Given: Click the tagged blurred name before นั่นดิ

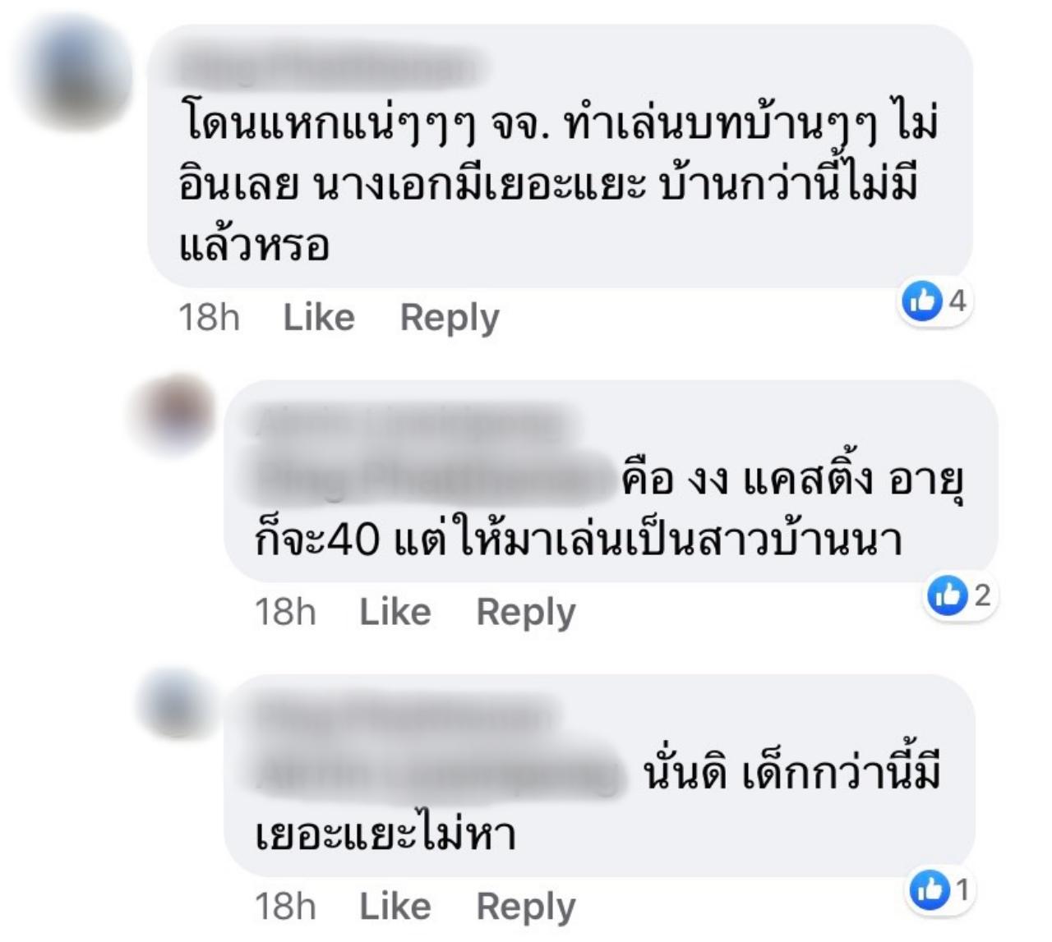Looking at the screenshot, I should tap(436, 773).
